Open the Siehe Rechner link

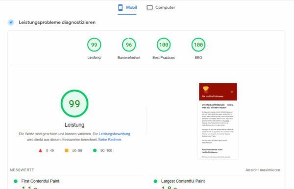pyautogui.click(x=110, y=140)
